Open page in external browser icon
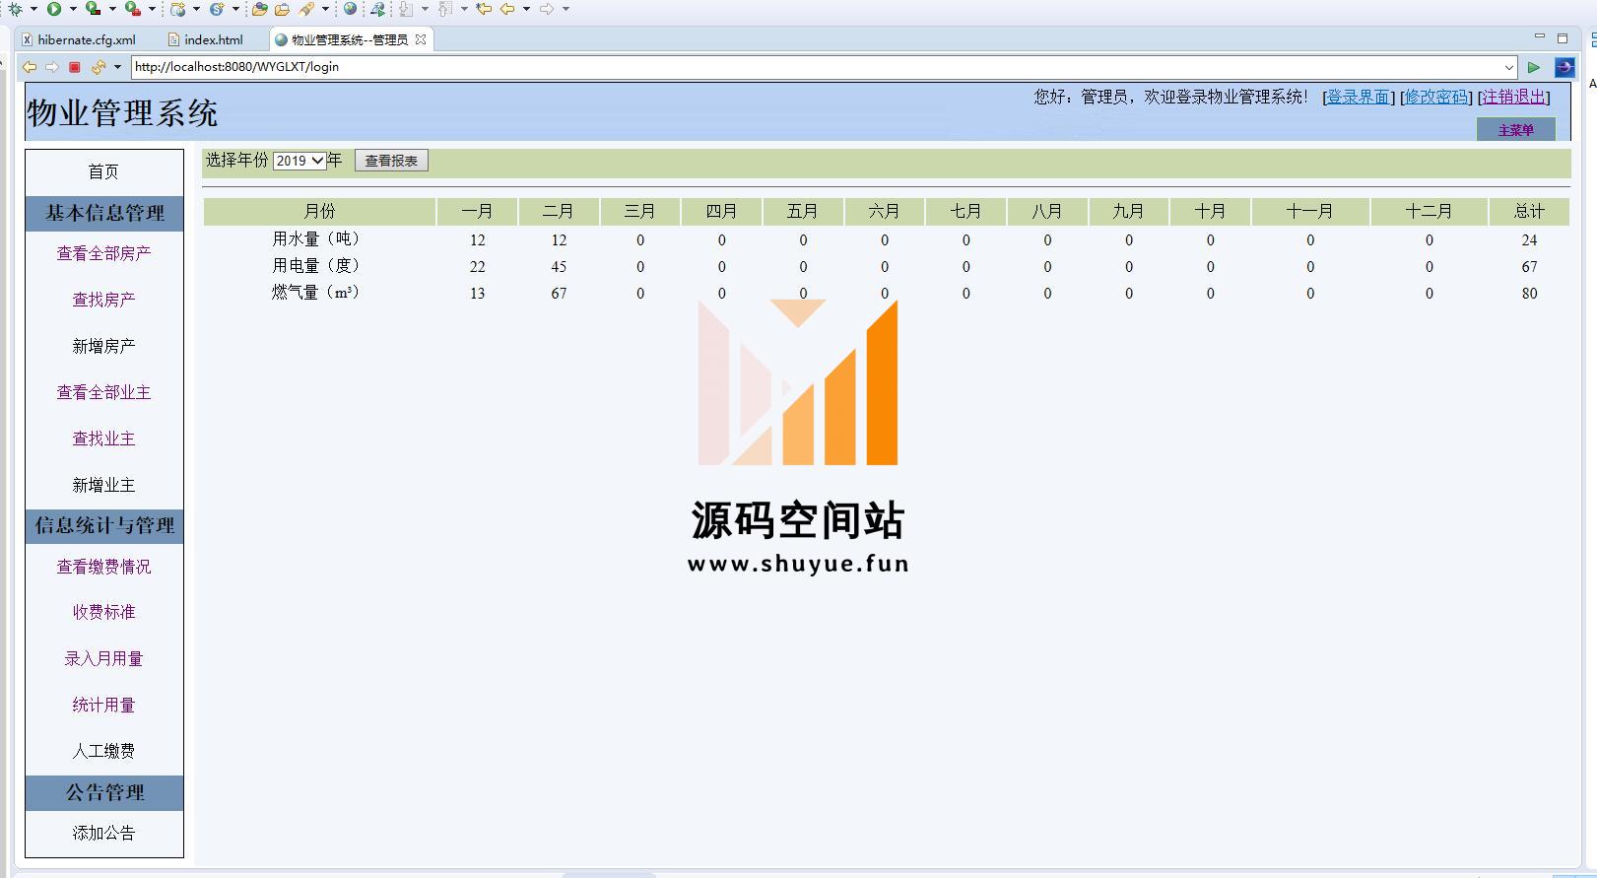 tap(1564, 67)
